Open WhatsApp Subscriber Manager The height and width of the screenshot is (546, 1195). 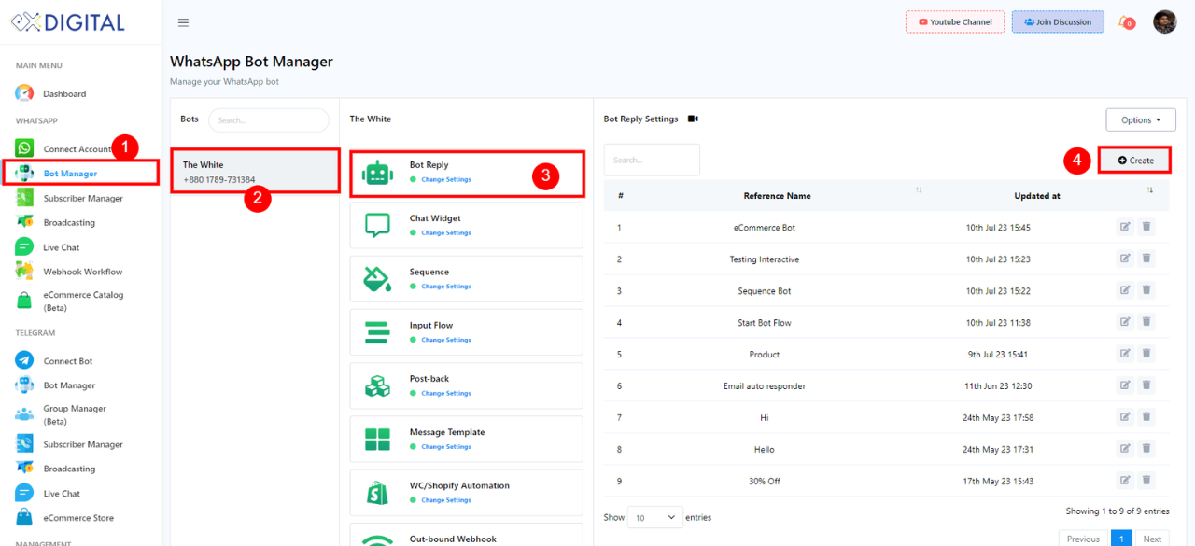(x=82, y=198)
